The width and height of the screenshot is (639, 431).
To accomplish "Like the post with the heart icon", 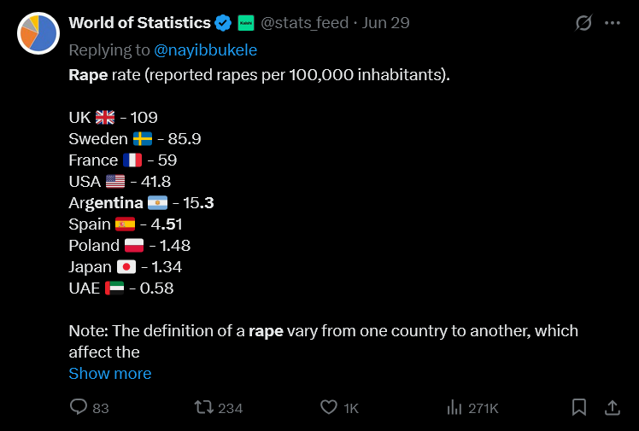I will (328, 407).
